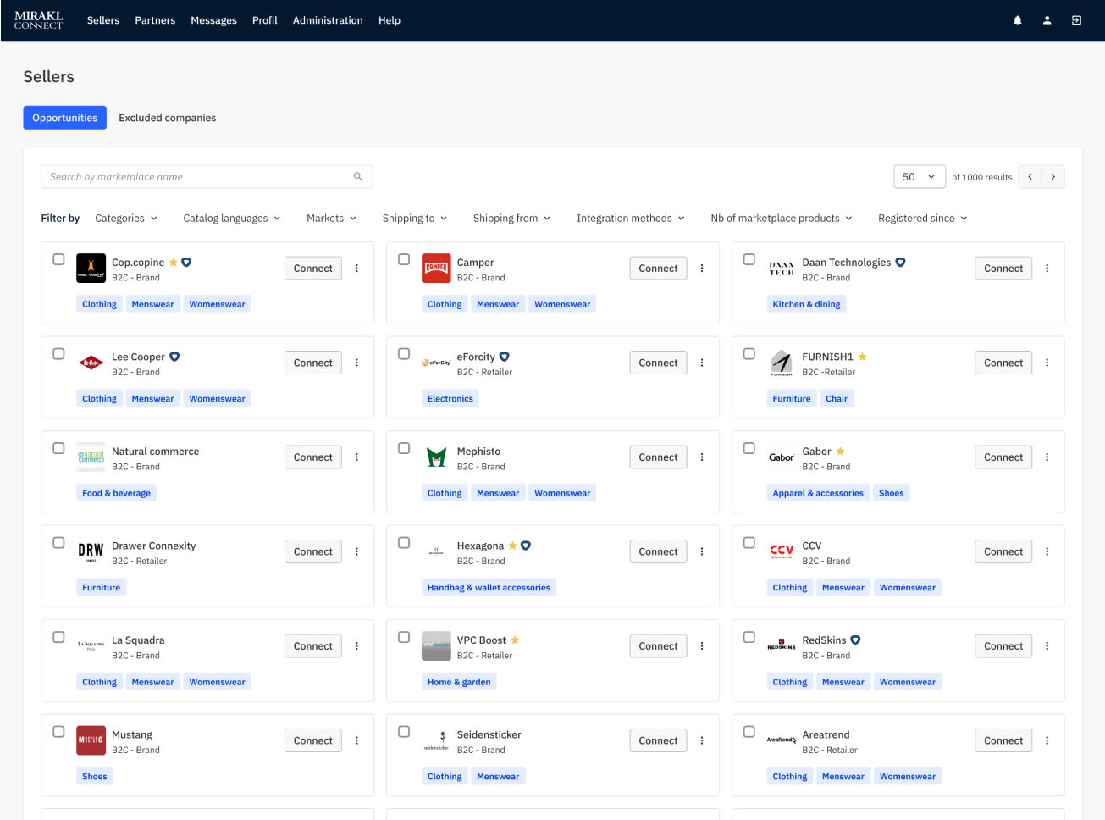Open the Sellers menu
The height and width of the screenshot is (820, 1105).
103,20
